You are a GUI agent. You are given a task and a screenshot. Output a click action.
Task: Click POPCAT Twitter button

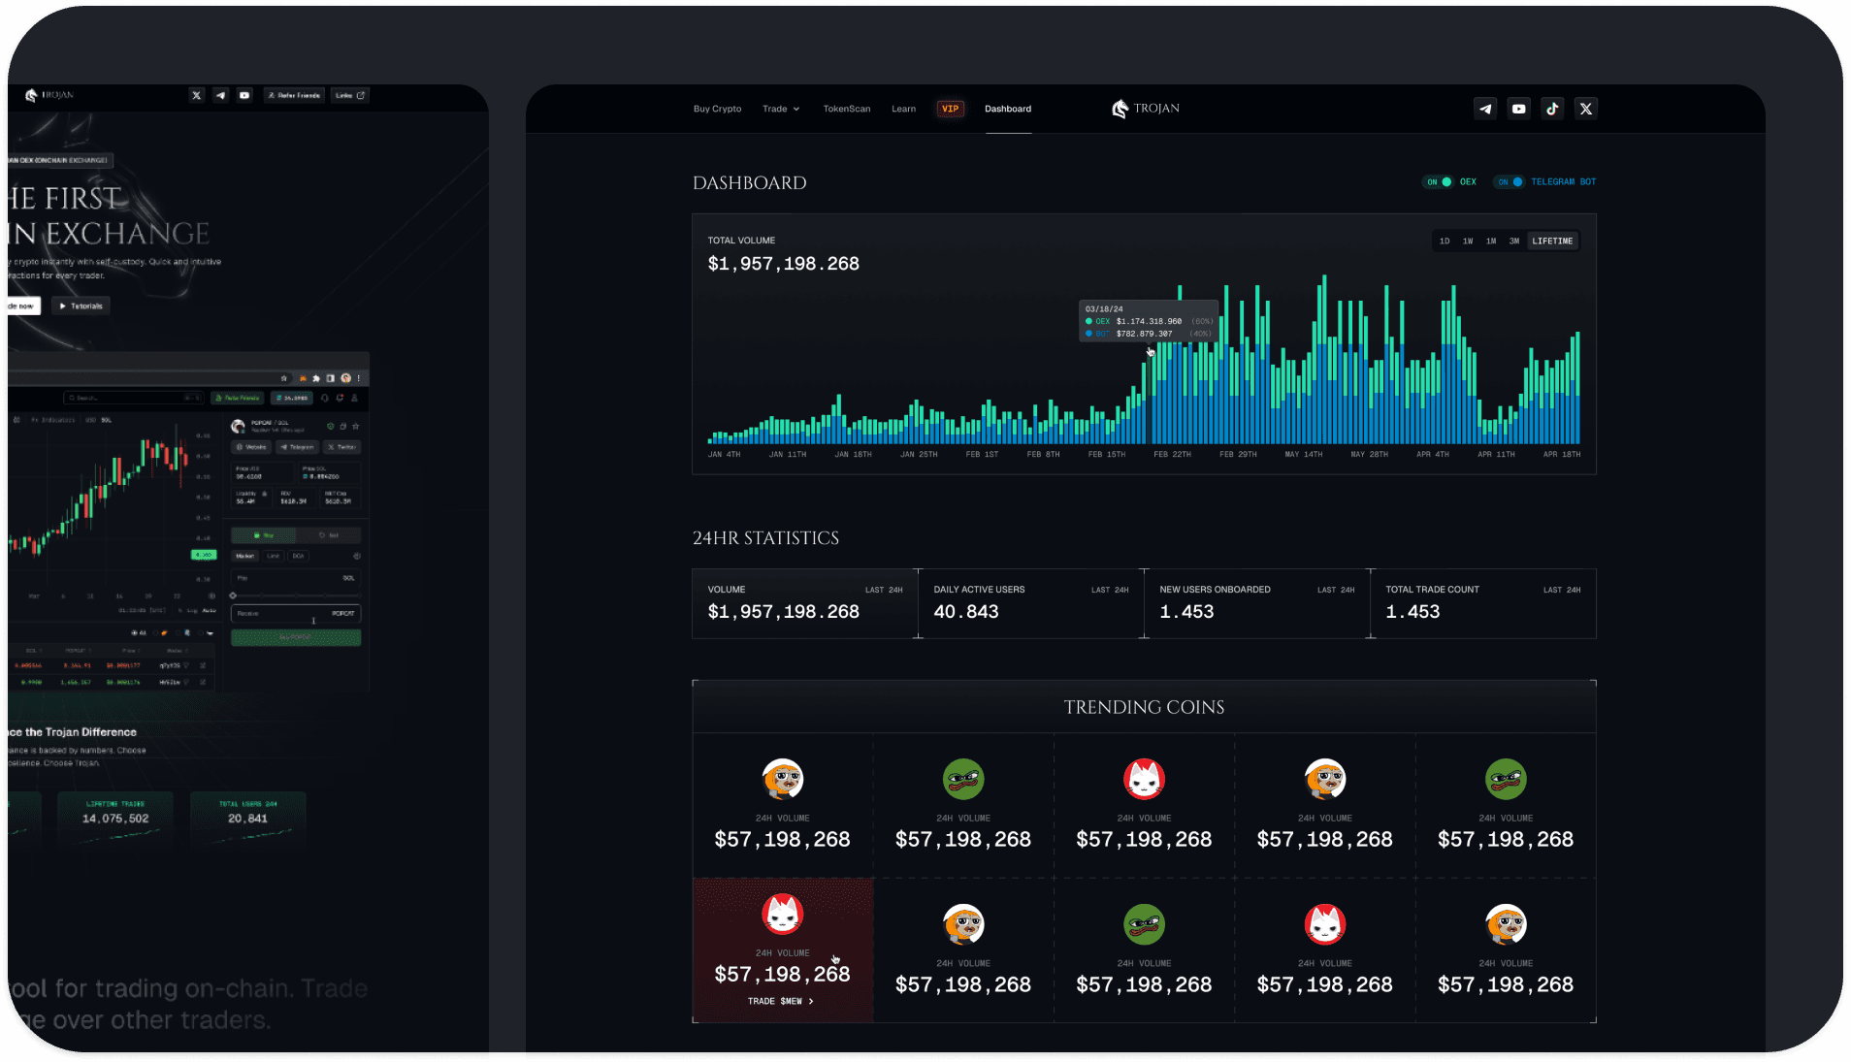click(x=341, y=447)
